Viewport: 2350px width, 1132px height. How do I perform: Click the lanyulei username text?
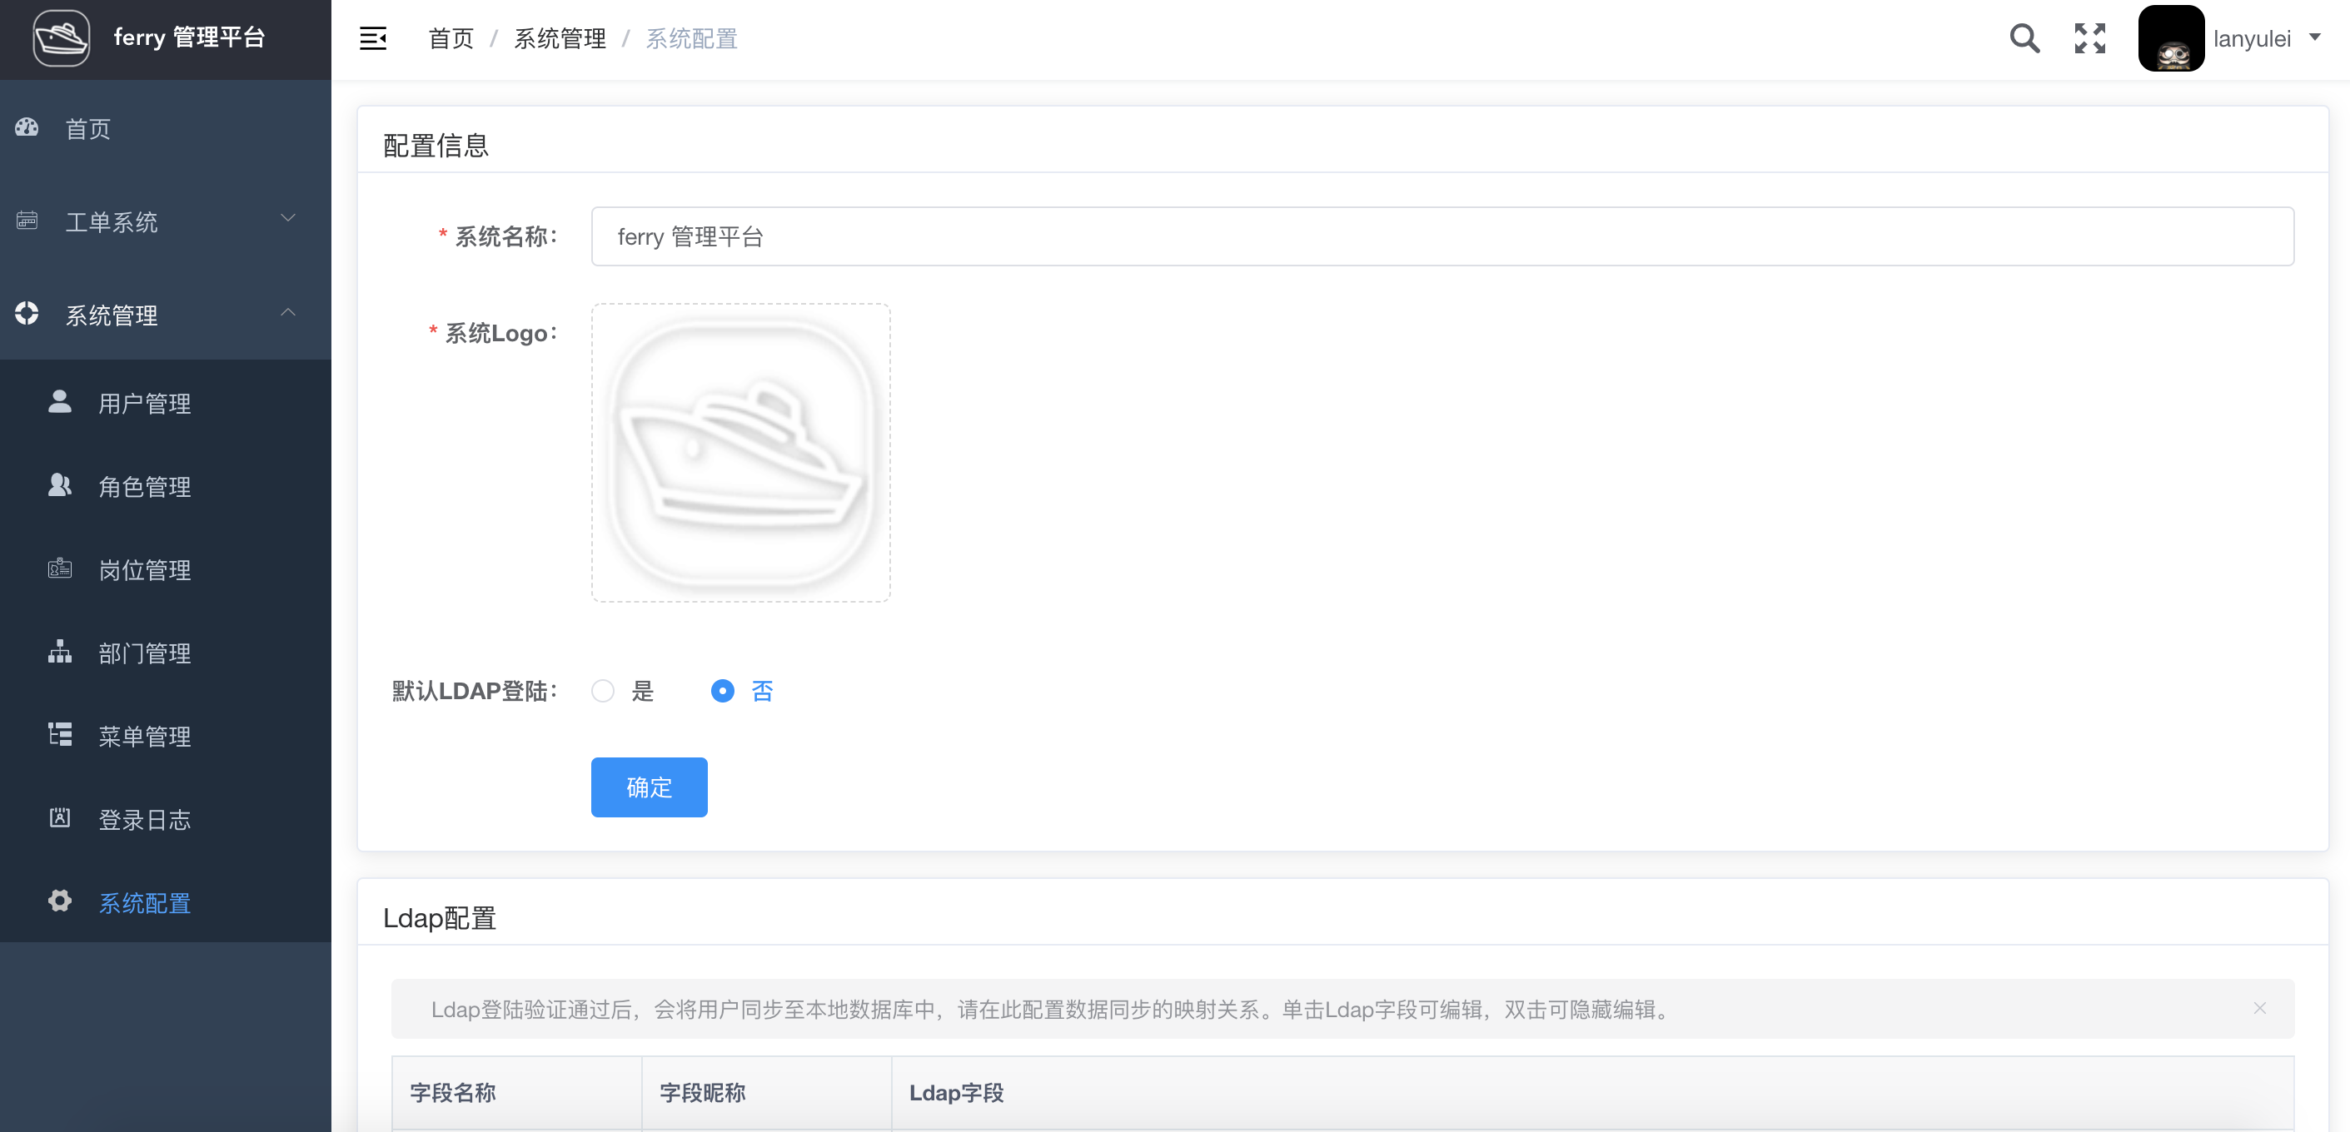[2252, 39]
